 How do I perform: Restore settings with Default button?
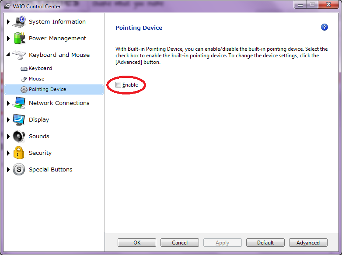(265, 243)
